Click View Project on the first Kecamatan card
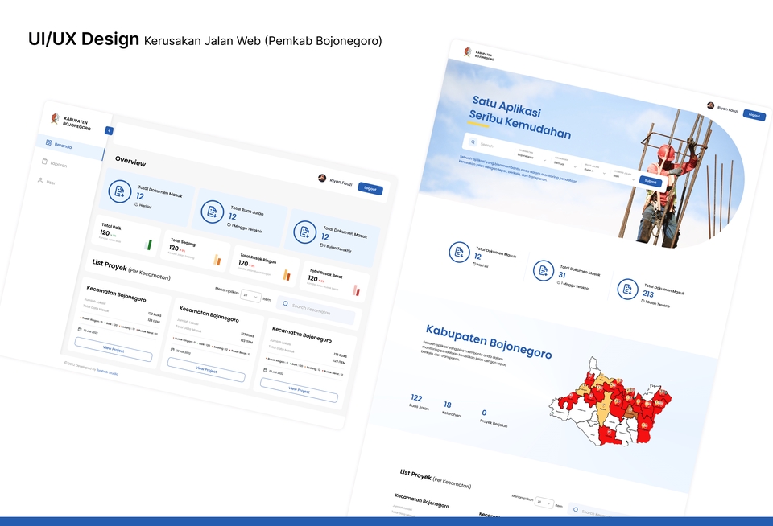This screenshot has width=773, height=526. (x=114, y=349)
